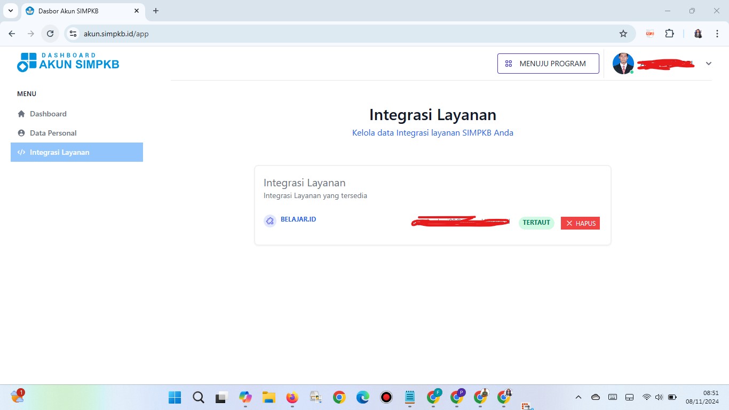Click the HAPUS button for BELAJAR.ID
This screenshot has width=729, height=410.
(x=580, y=223)
